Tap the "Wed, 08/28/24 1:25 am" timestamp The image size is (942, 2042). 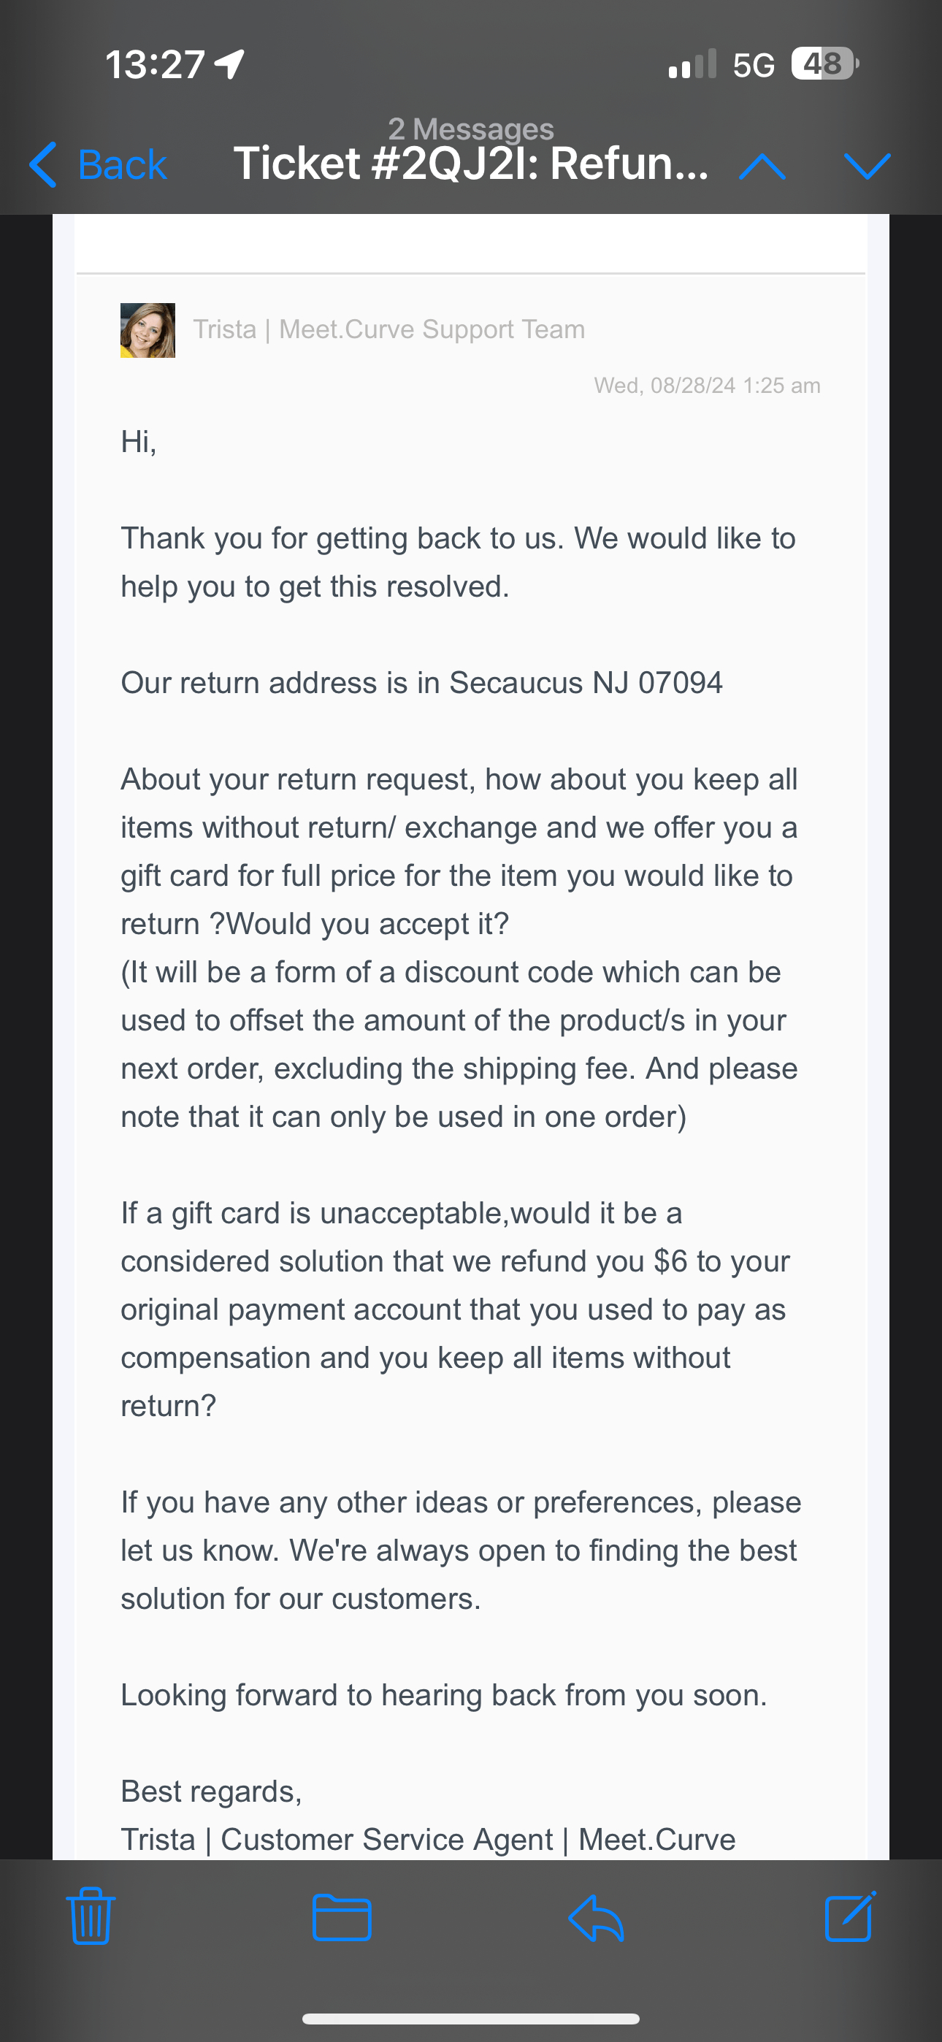707,386
